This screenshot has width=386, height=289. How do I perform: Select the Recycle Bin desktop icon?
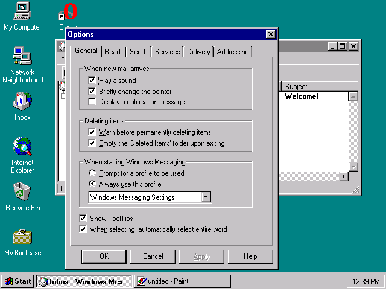[22, 196]
